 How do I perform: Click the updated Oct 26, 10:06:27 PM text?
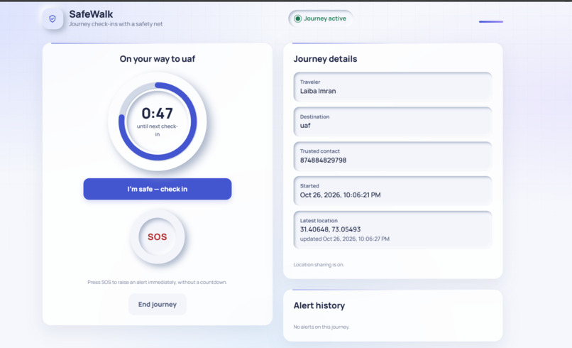344,239
